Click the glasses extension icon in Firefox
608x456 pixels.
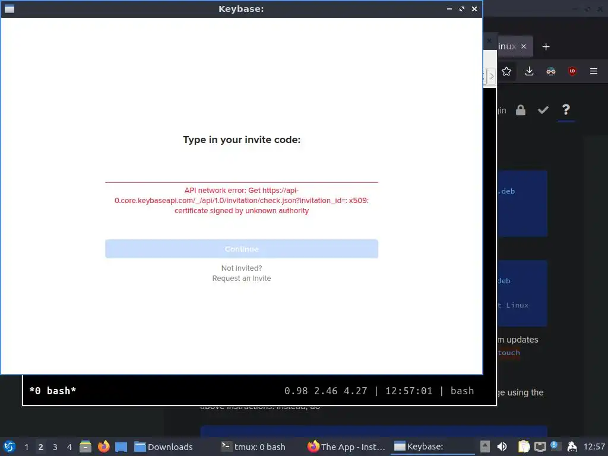pyautogui.click(x=550, y=71)
